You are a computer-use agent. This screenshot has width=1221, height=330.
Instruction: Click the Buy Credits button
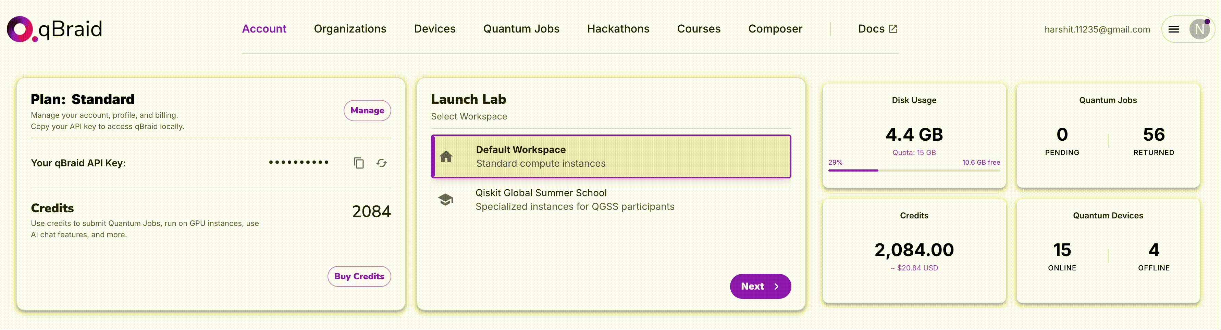point(359,277)
